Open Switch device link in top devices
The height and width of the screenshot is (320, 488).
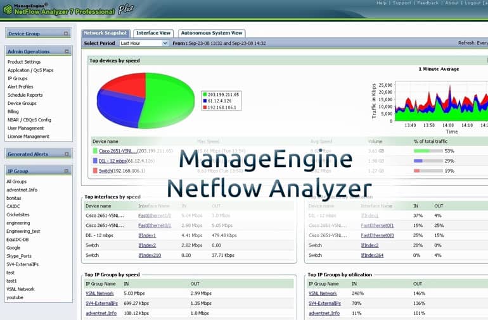pos(105,171)
